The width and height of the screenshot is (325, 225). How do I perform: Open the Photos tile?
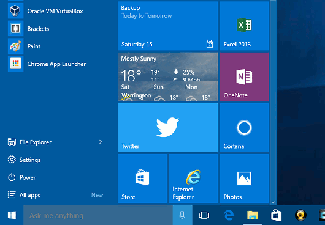(x=244, y=179)
